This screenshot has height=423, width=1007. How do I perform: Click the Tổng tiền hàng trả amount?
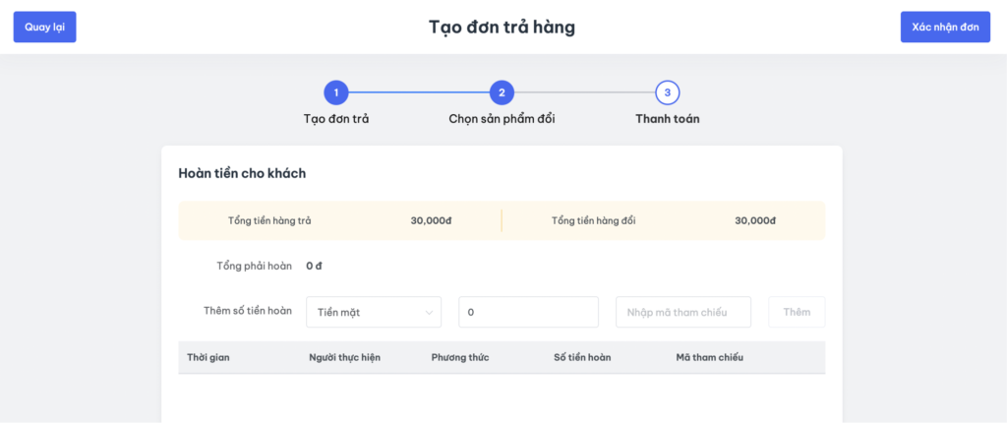(x=431, y=220)
